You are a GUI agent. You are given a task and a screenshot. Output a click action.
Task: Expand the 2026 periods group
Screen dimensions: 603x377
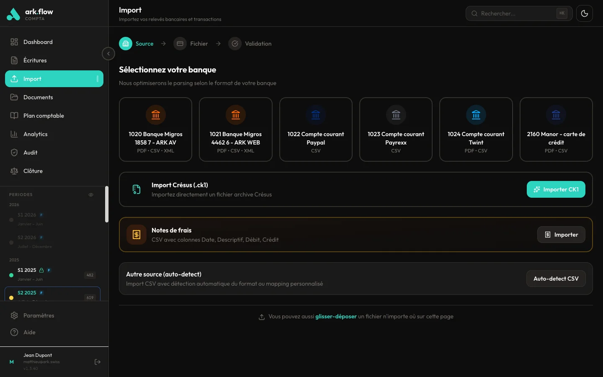point(14,204)
